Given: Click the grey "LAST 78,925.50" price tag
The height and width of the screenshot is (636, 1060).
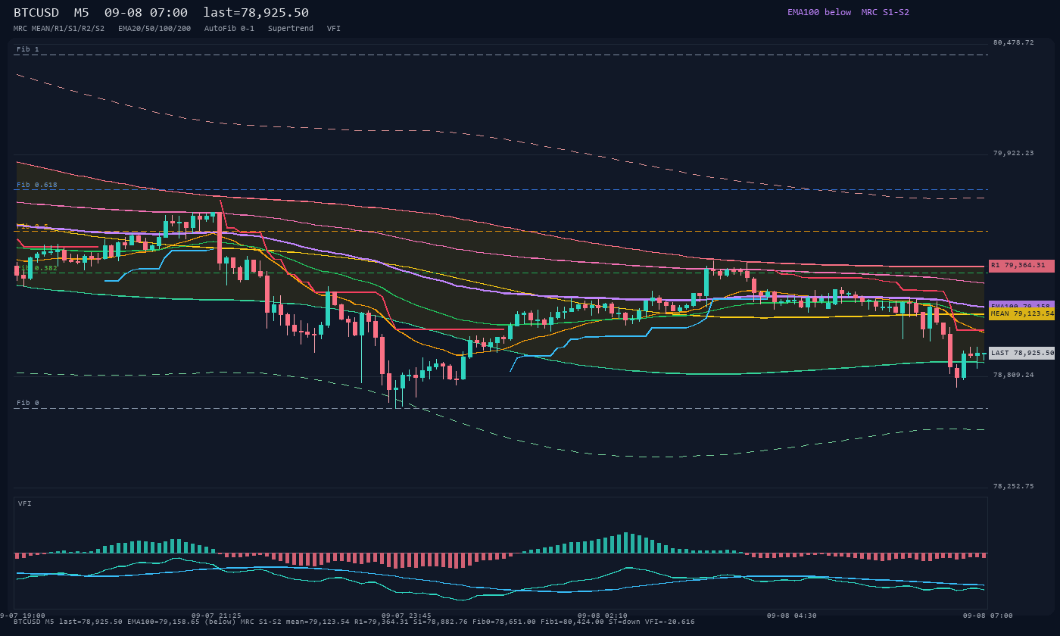Looking at the screenshot, I should coord(1021,353).
